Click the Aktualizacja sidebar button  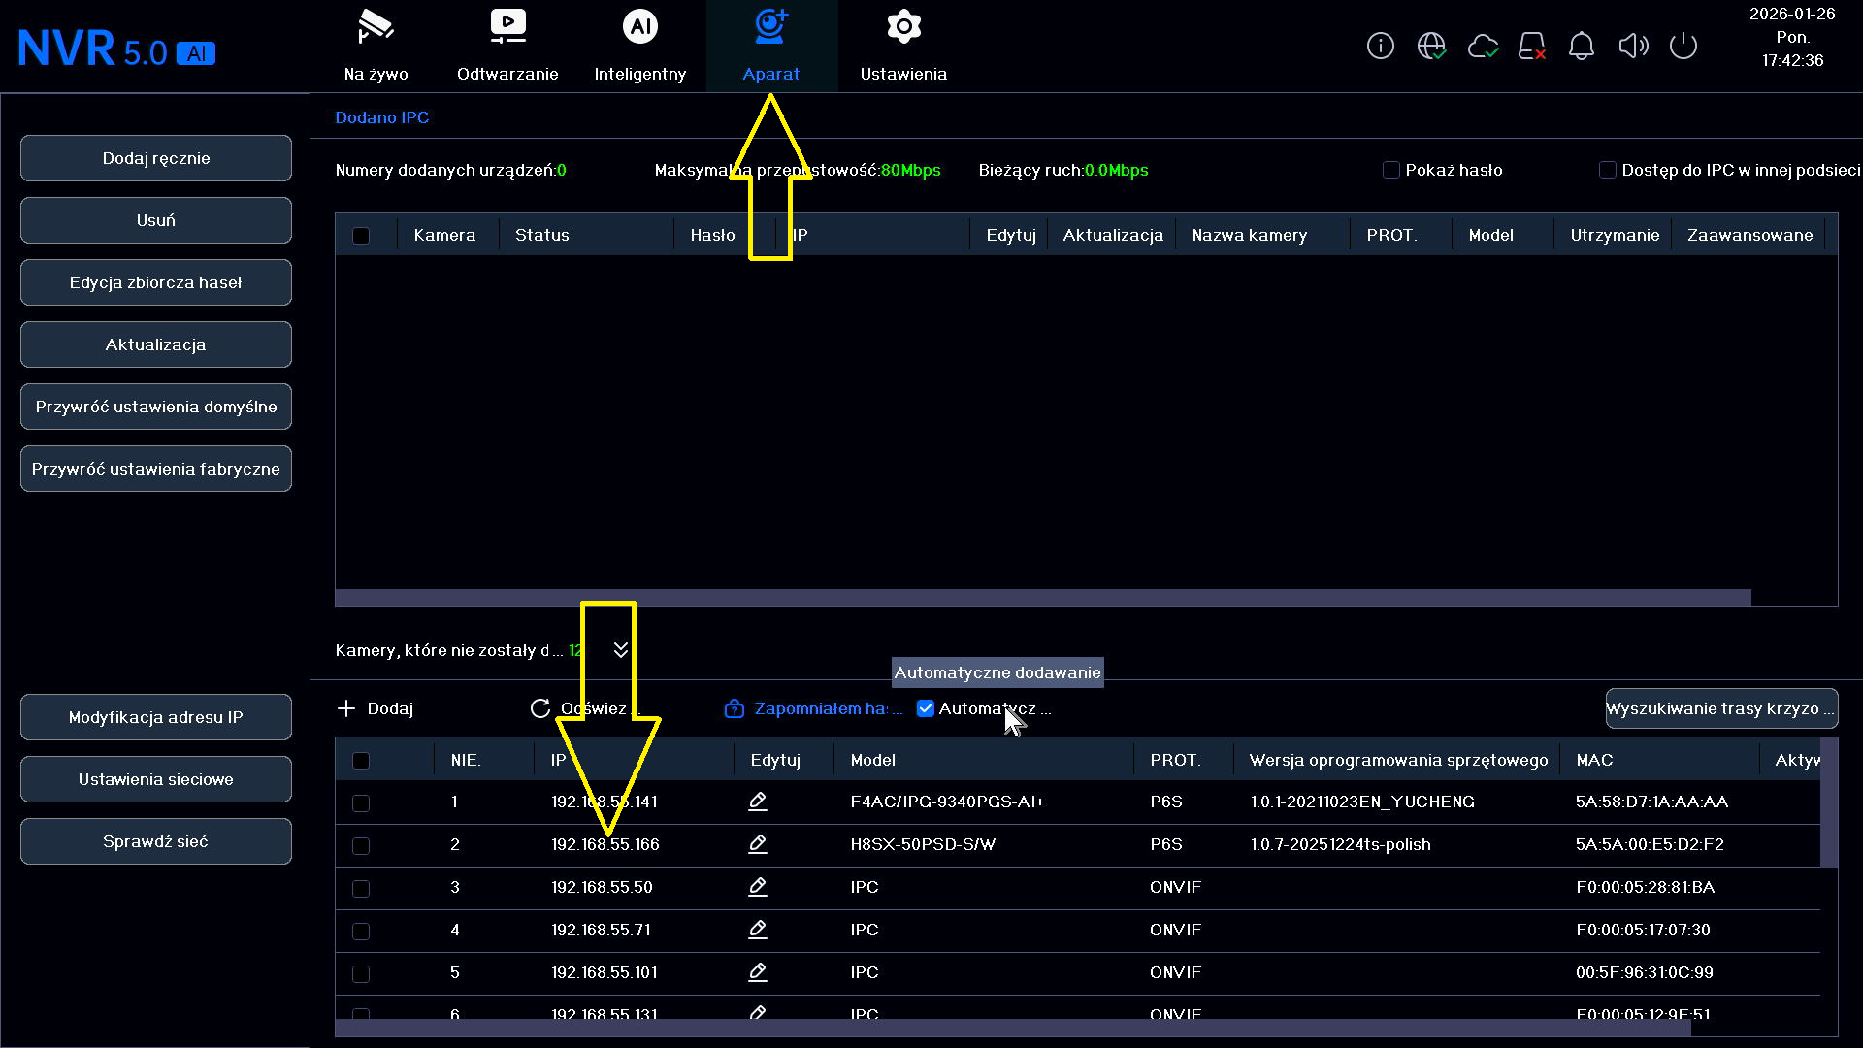[x=156, y=344]
